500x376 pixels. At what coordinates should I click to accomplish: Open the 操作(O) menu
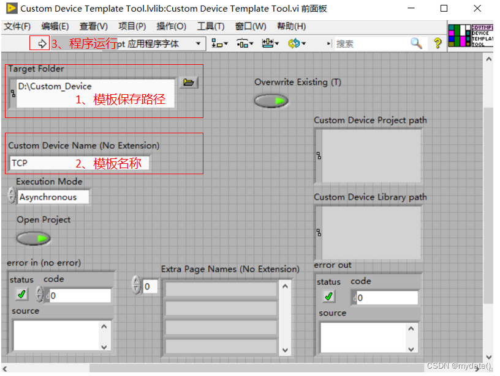point(171,26)
